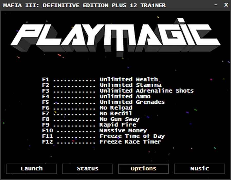This screenshot has height=180, width=231.
Task: Close the trainer window
Action: [226, 5]
